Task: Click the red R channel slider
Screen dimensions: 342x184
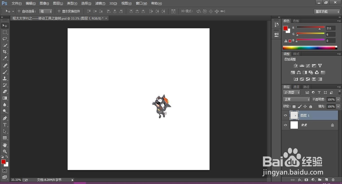Action: point(310,27)
